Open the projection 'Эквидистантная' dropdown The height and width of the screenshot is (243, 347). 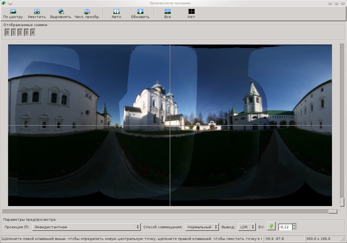pyautogui.click(x=86, y=227)
